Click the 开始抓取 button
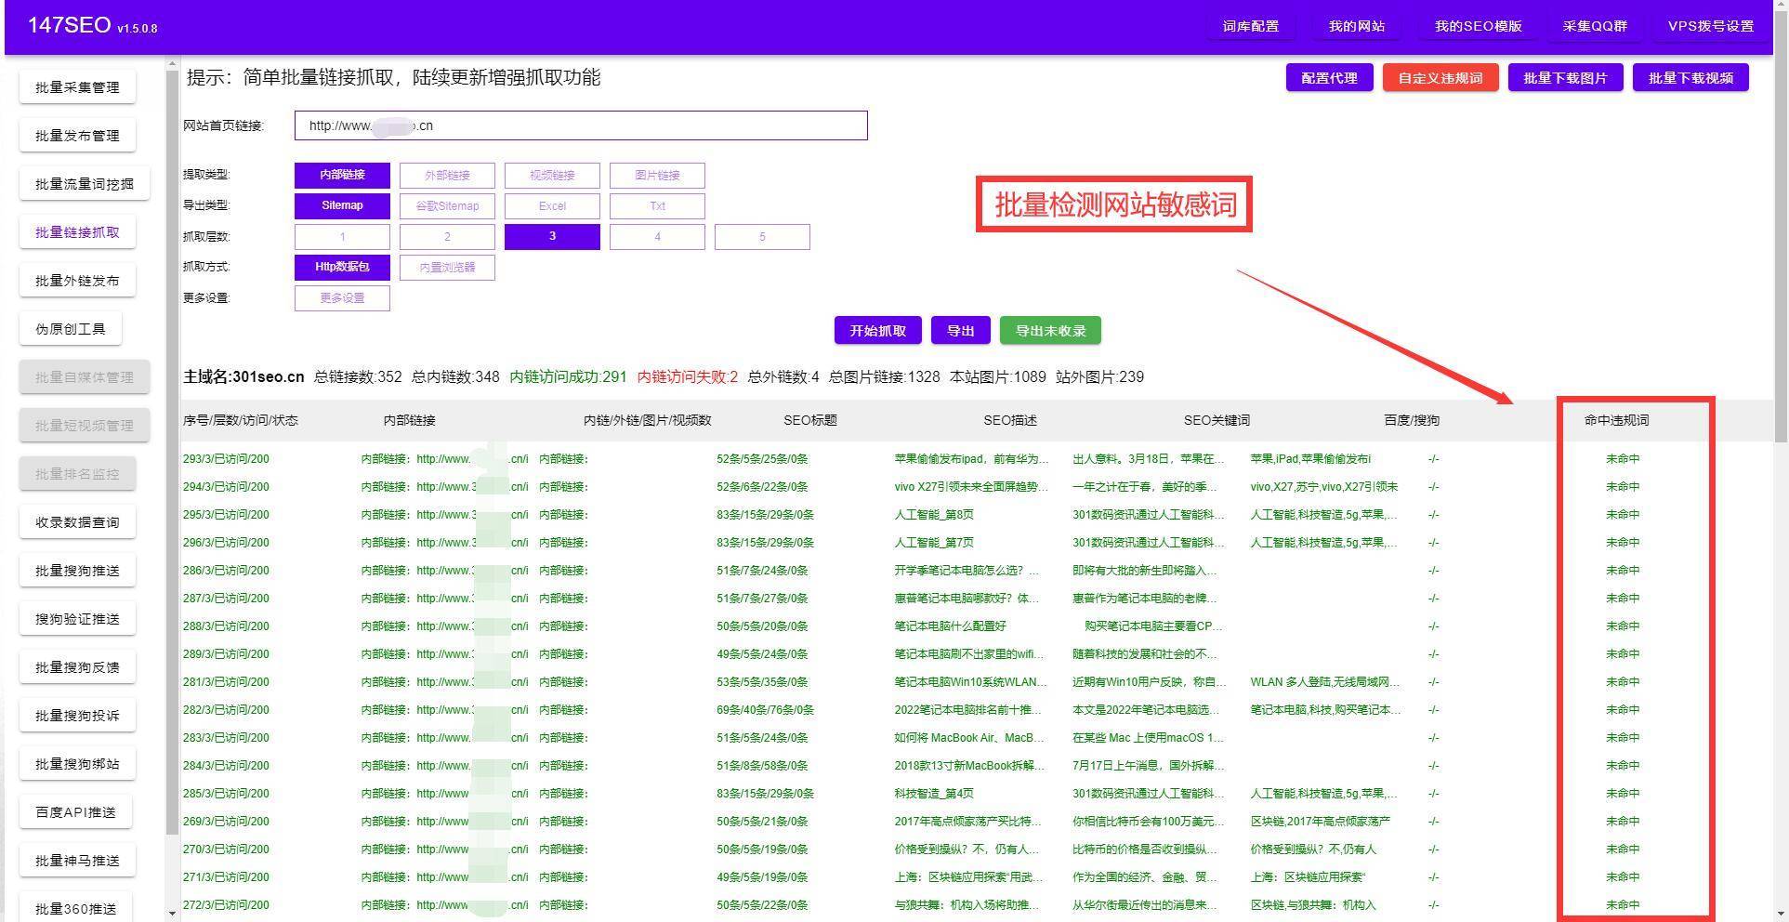This screenshot has height=922, width=1789. click(875, 330)
